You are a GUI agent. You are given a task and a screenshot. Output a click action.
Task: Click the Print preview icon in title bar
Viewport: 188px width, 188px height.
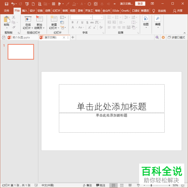tap(40, 4)
